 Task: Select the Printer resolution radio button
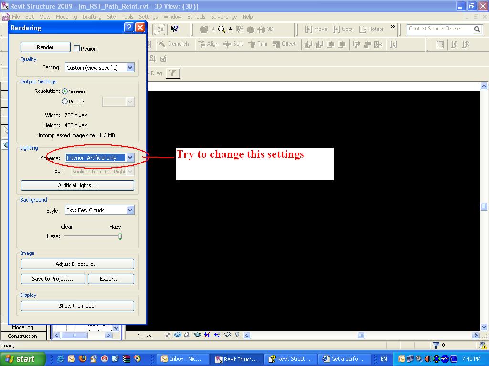65,102
